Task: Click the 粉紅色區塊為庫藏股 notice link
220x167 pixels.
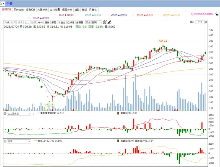Action: click(203, 14)
